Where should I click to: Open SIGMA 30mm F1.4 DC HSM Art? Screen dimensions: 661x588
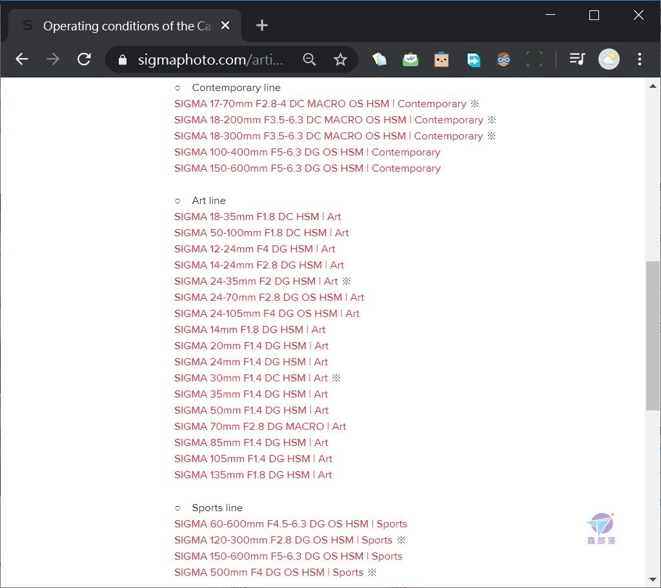coord(251,378)
